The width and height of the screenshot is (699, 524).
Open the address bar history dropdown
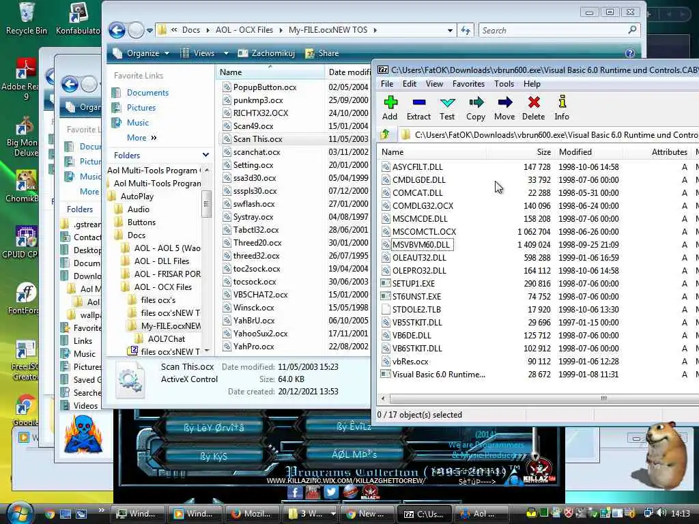click(x=450, y=30)
